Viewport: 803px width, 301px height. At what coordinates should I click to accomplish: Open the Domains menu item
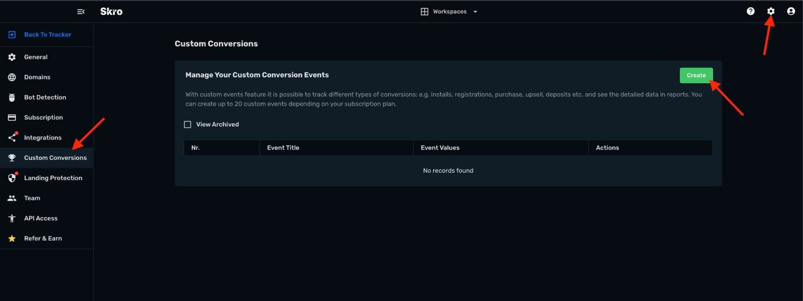(x=47, y=78)
